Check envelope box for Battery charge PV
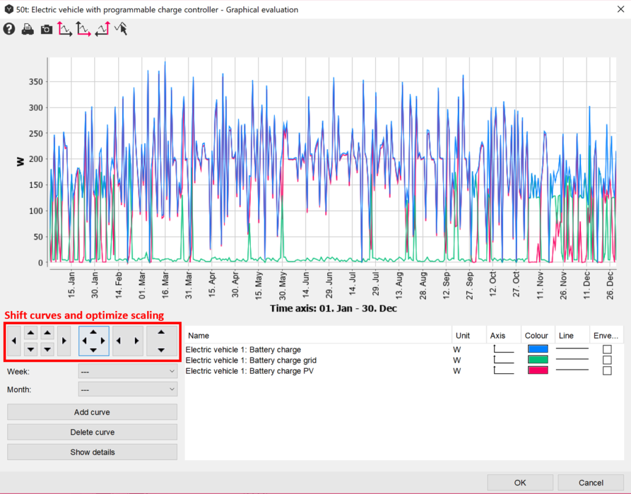 click(x=607, y=371)
